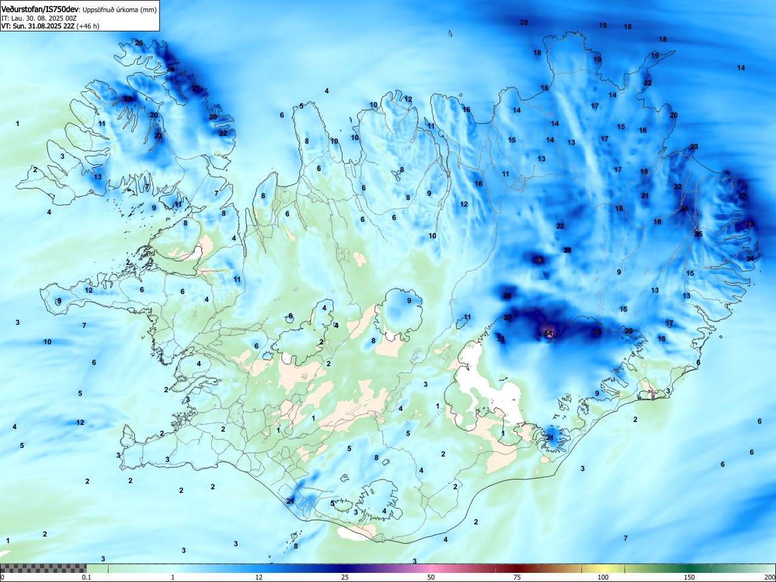Click the 31 value on the map
This screenshot has height=582, width=776.
501,338
